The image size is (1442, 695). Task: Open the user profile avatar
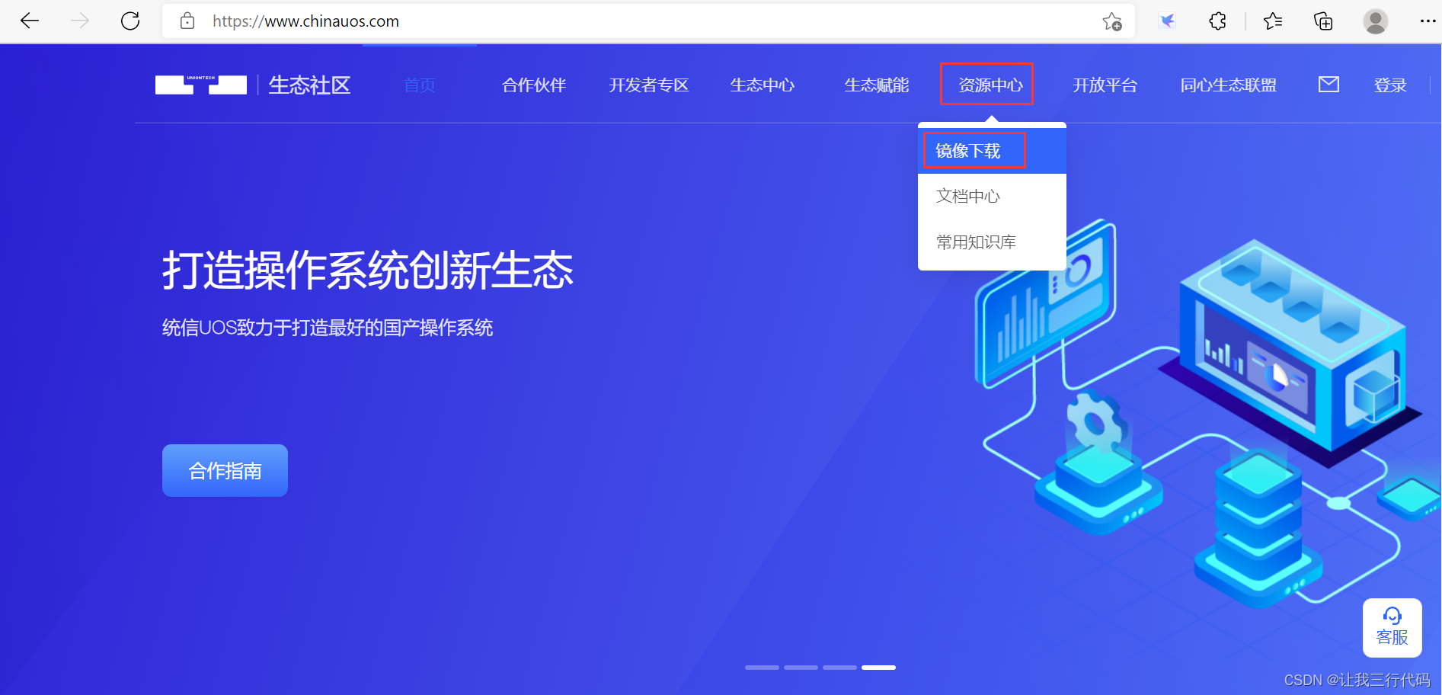click(x=1376, y=21)
